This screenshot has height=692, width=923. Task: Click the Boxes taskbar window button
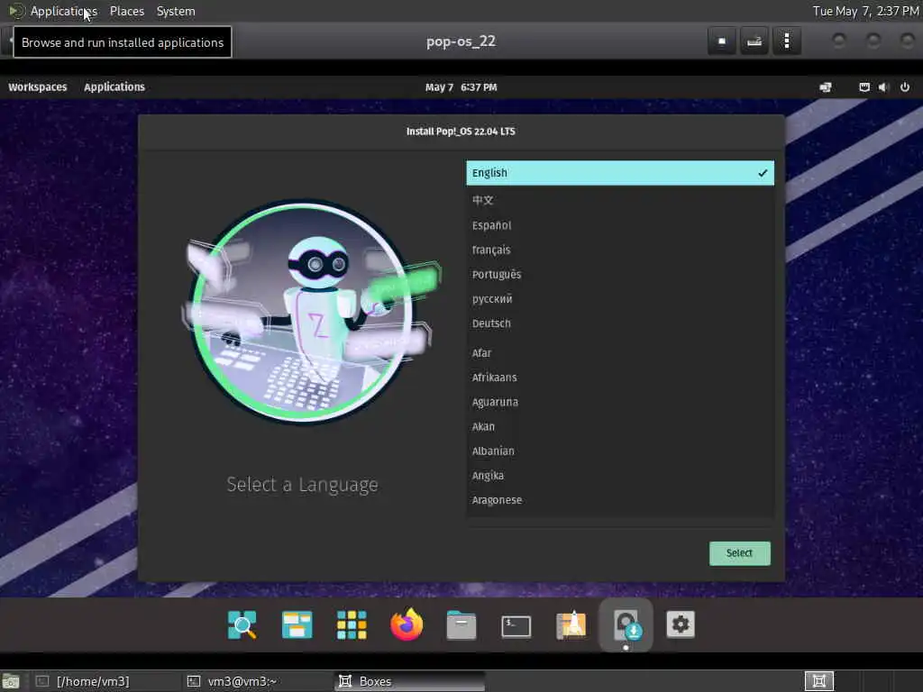[x=410, y=681]
